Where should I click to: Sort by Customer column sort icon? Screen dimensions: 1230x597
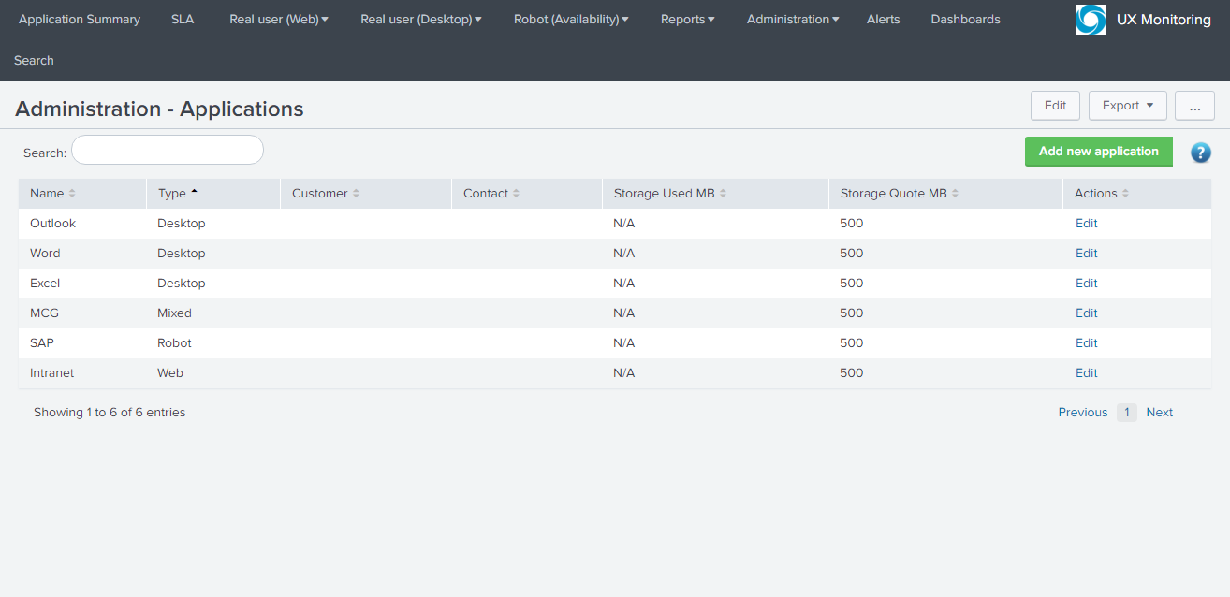pyautogui.click(x=356, y=194)
